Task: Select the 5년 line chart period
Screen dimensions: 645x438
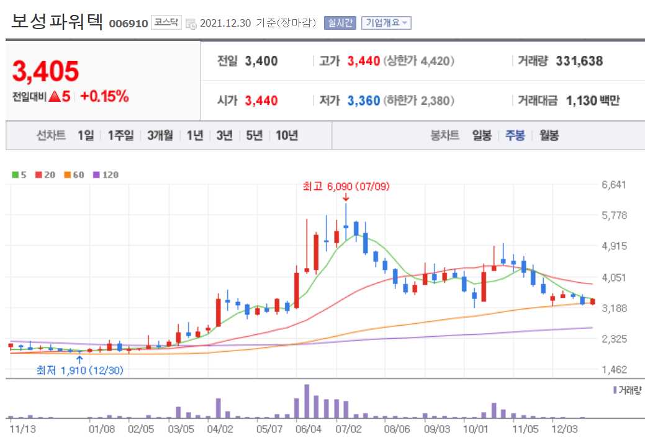Action: [x=255, y=135]
